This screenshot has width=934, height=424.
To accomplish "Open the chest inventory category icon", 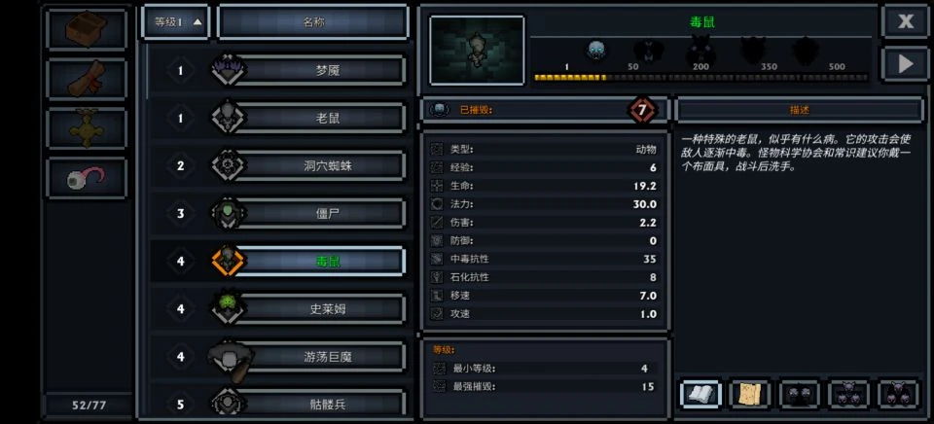I will [87, 28].
